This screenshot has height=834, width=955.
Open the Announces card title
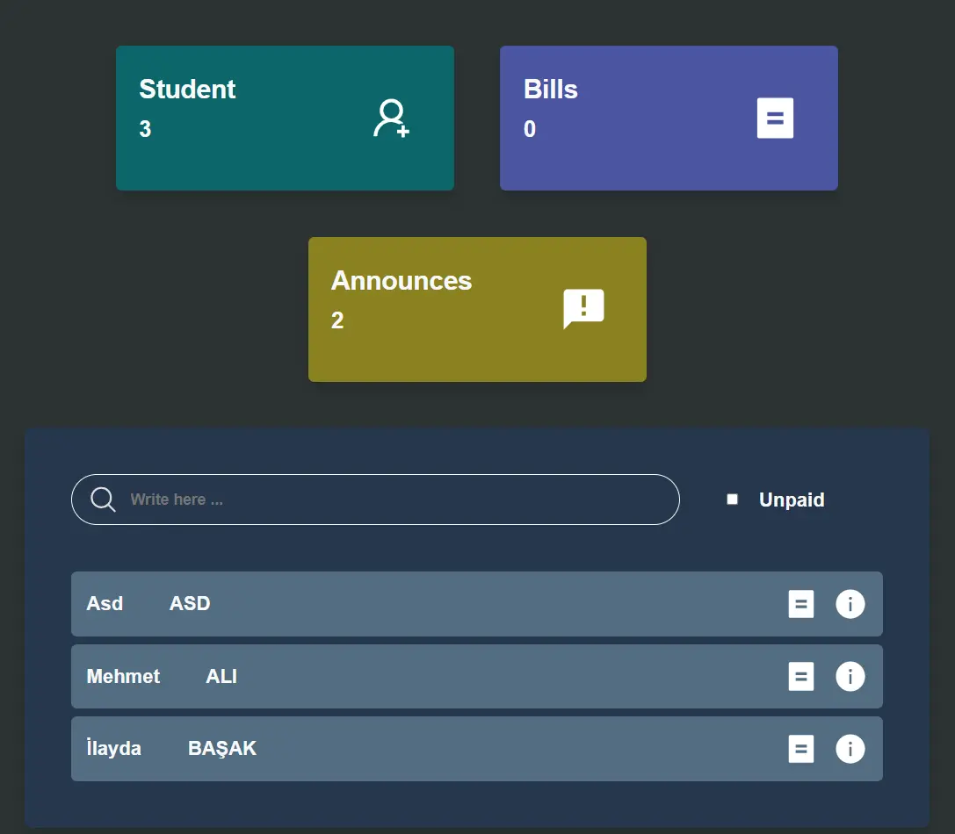click(401, 281)
